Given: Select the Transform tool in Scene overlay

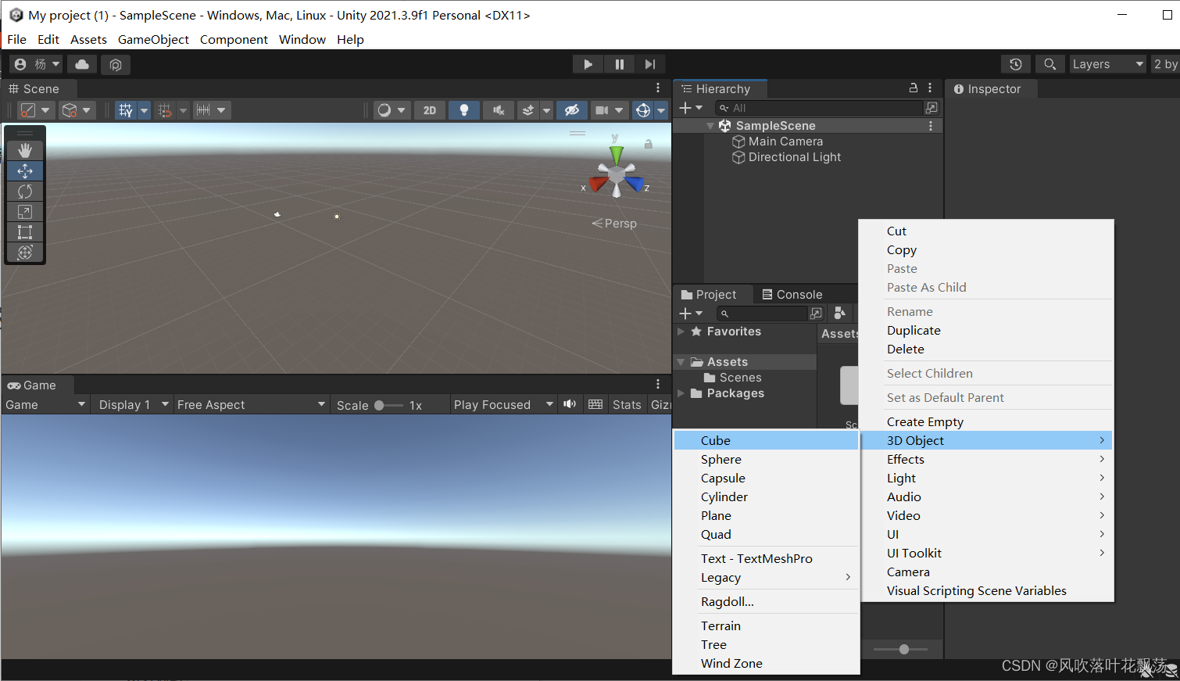Looking at the screenshot, I should [25, 252].
